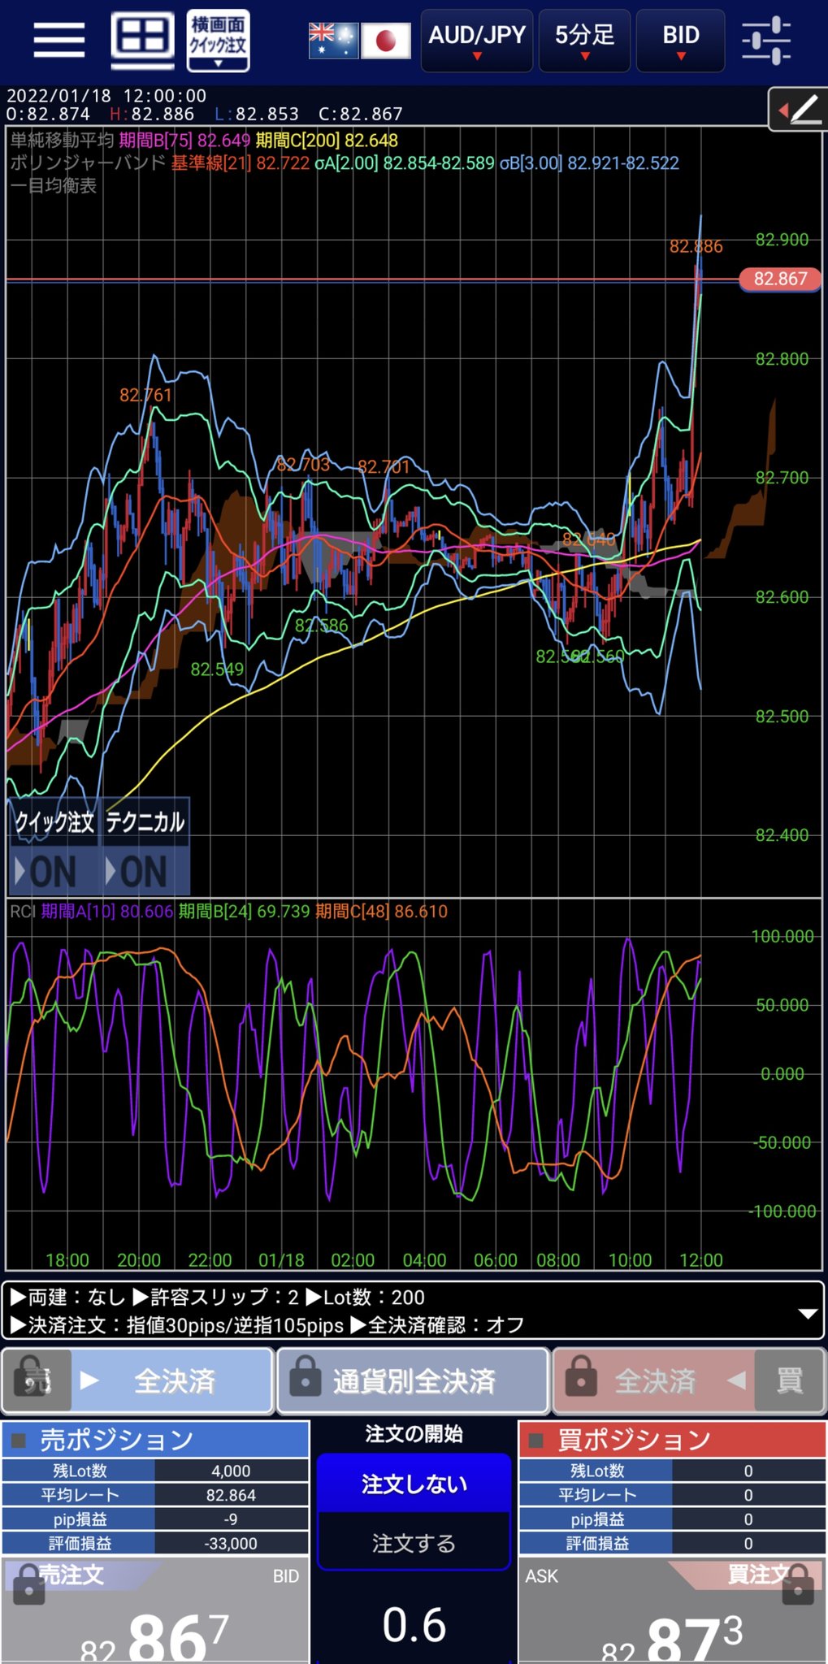Tap the 買注文 ASK buy price button

point(672,1611)
